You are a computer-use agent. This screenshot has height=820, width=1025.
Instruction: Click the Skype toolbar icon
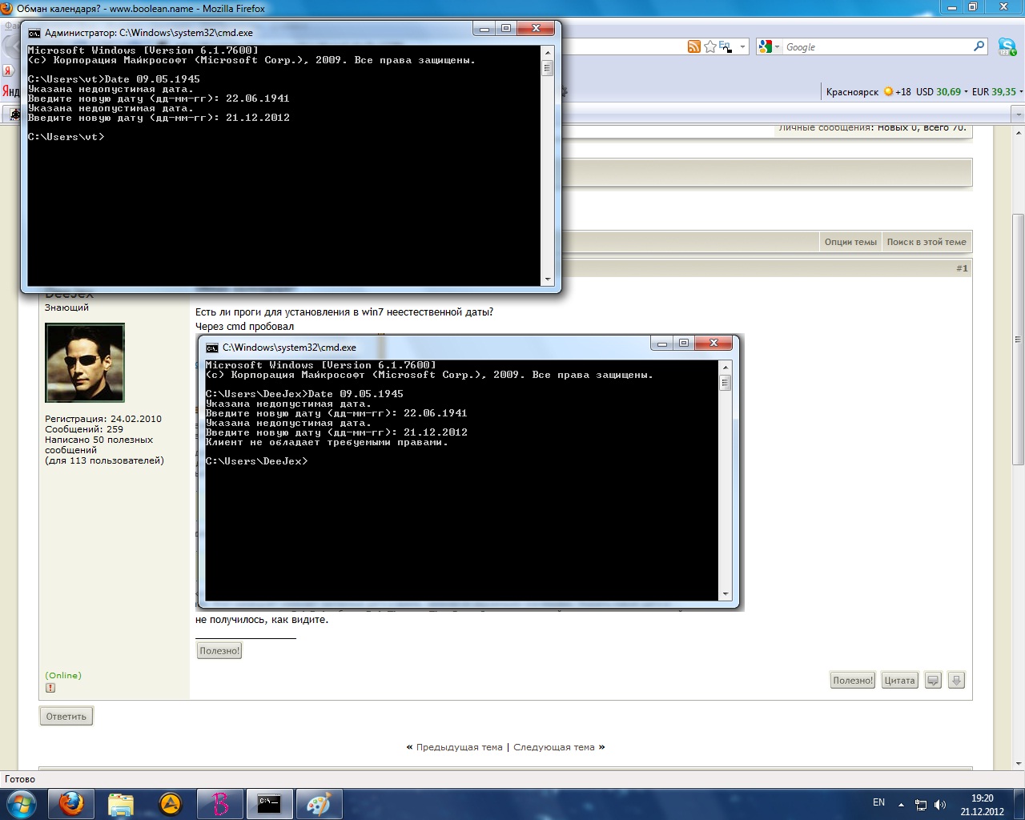(x=1007, y=47)
